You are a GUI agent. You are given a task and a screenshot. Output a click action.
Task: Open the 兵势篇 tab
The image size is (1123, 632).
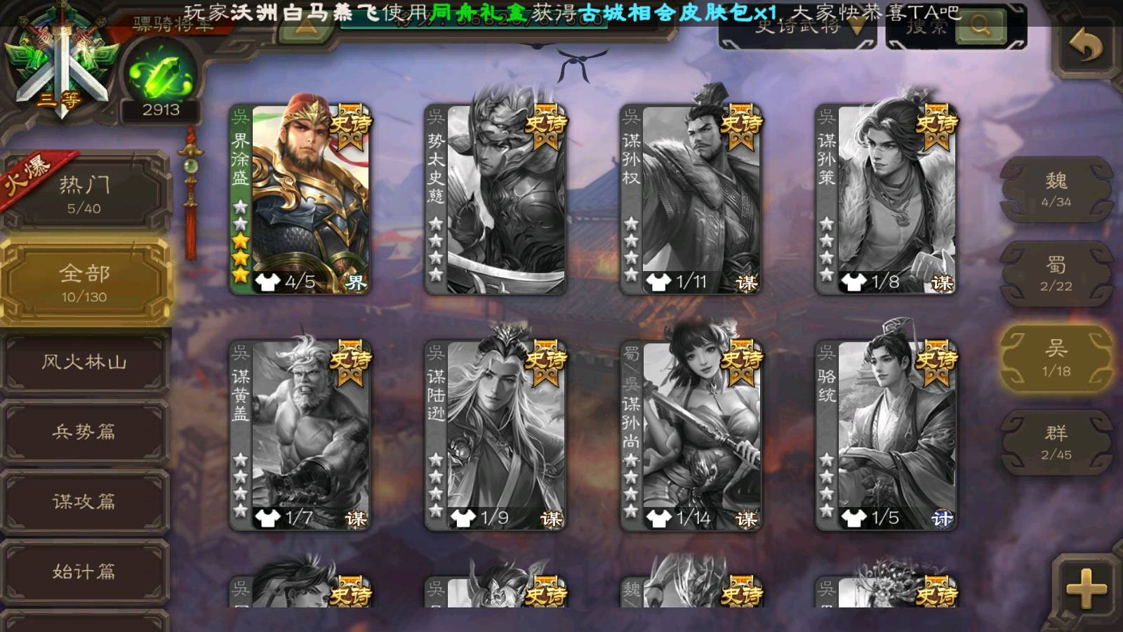click(84, 431)
